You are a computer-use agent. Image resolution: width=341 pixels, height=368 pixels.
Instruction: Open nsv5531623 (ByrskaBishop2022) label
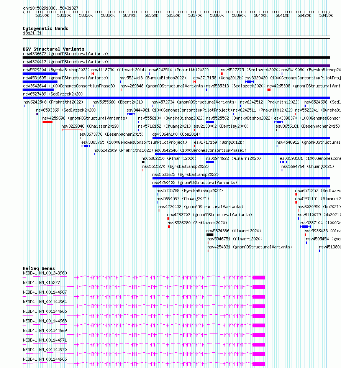click(185, 175)
